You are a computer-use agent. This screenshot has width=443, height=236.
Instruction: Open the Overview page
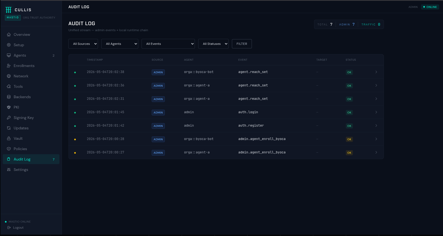coord(31,34)
